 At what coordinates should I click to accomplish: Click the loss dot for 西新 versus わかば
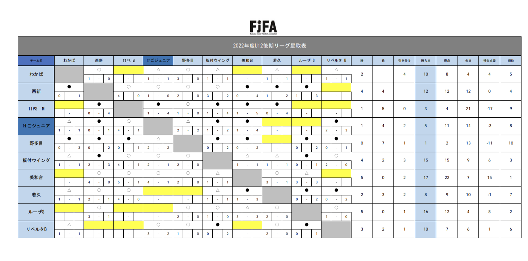pyautogui.click(x=69, y=87)
